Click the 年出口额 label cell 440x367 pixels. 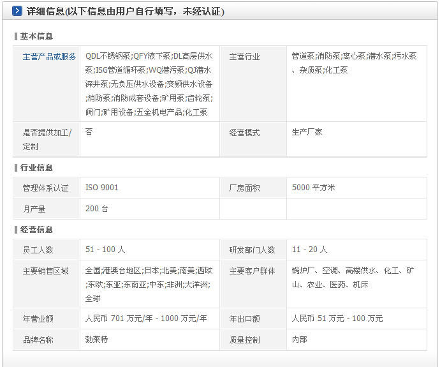click(x=245, y=318)
